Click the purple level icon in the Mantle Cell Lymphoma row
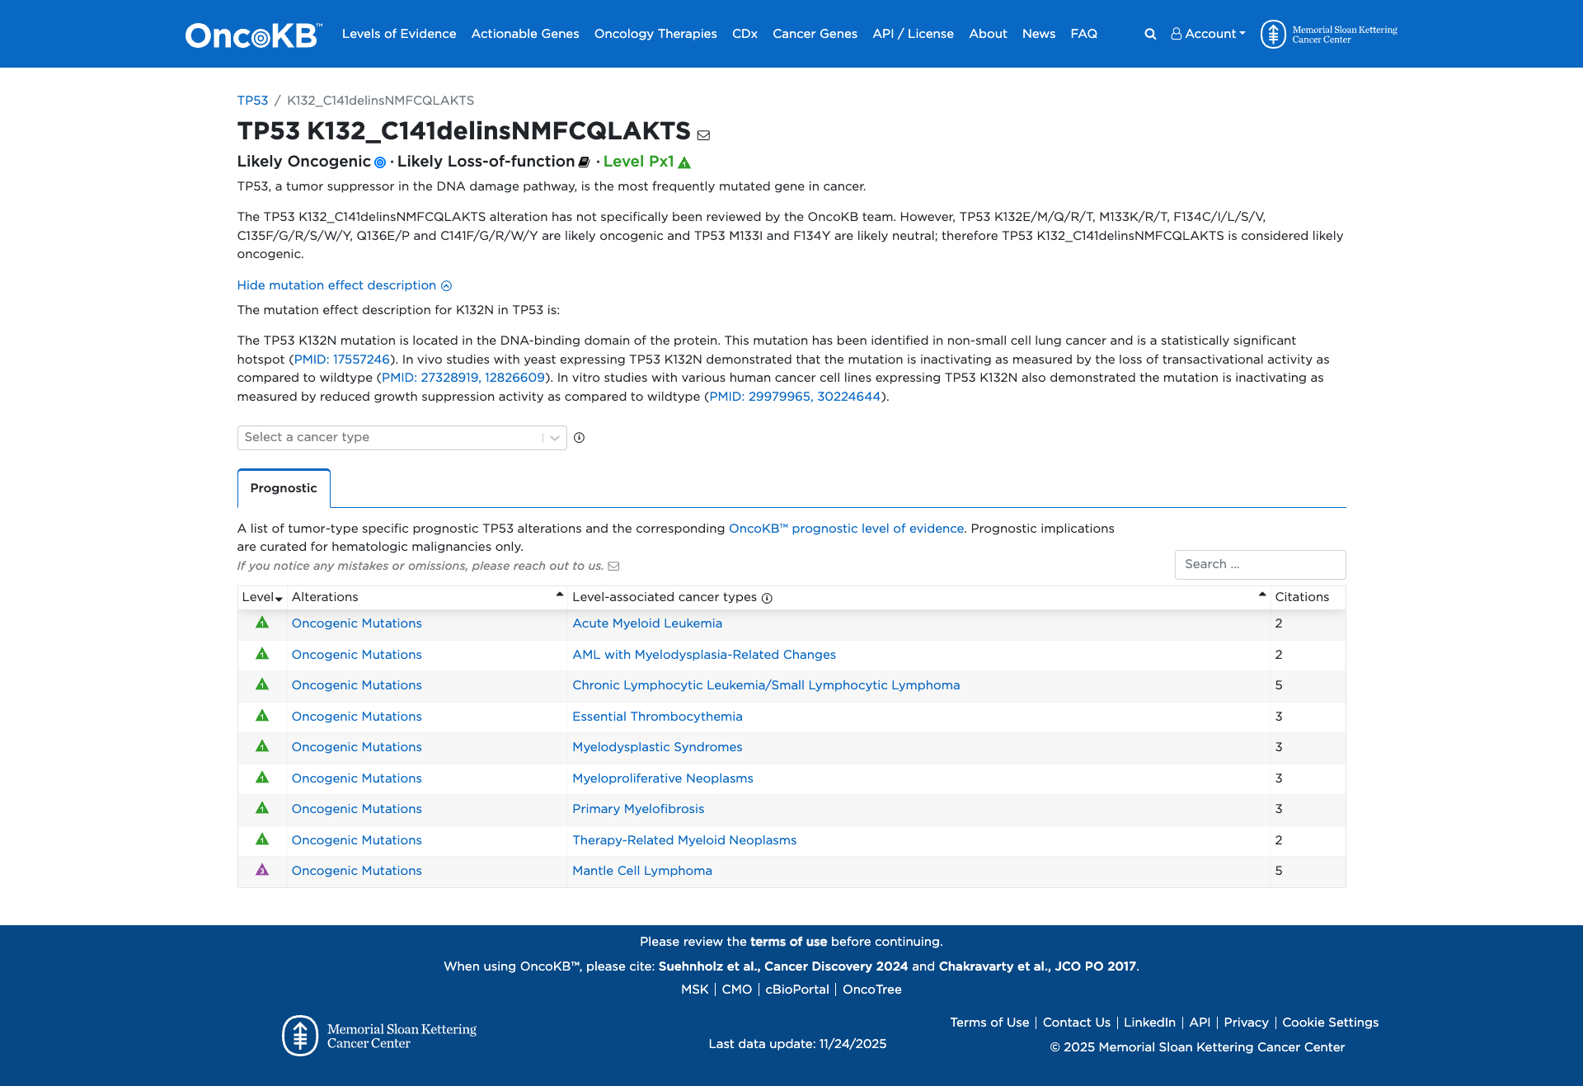 tap(262, 870)
